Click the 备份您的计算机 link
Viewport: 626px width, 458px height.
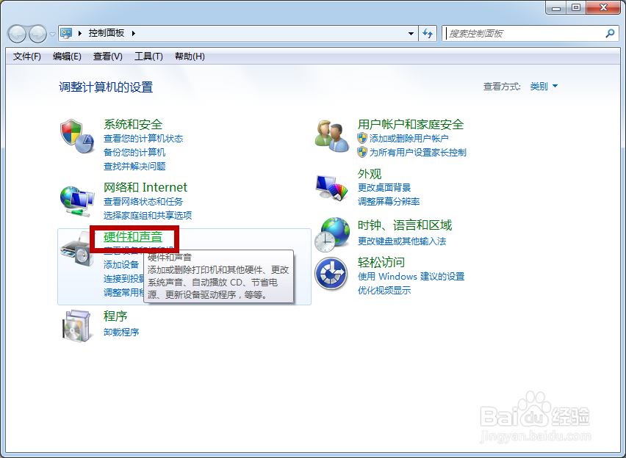click(134, 151)
